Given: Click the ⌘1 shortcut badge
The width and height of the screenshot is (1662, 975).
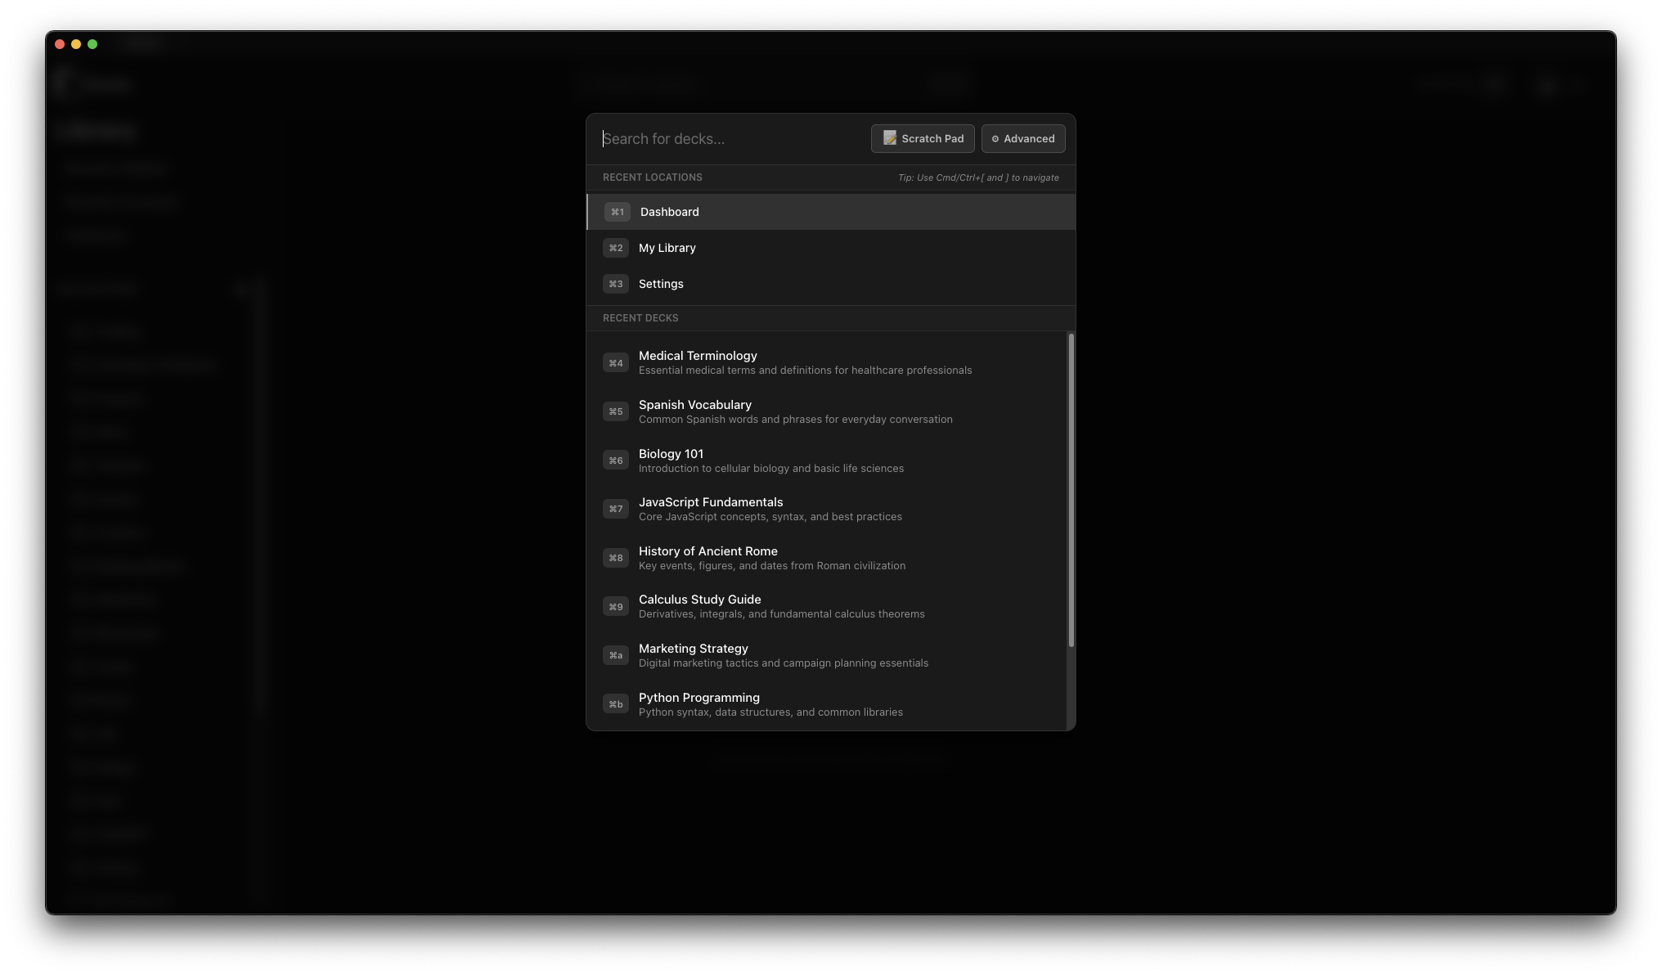Looking at the screenshot, I should pyautogui.click(x=617, y=212).
